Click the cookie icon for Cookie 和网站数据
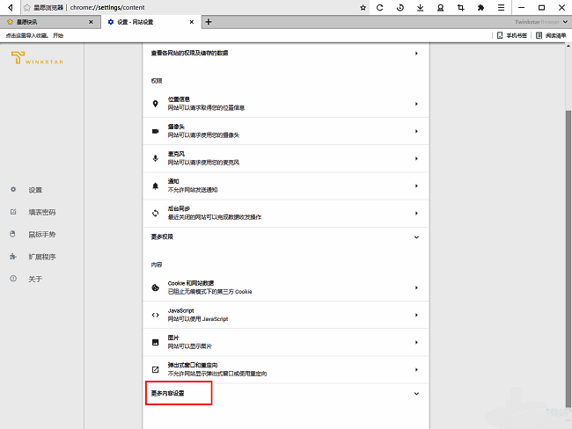The image size is (572, 429). 156,287
